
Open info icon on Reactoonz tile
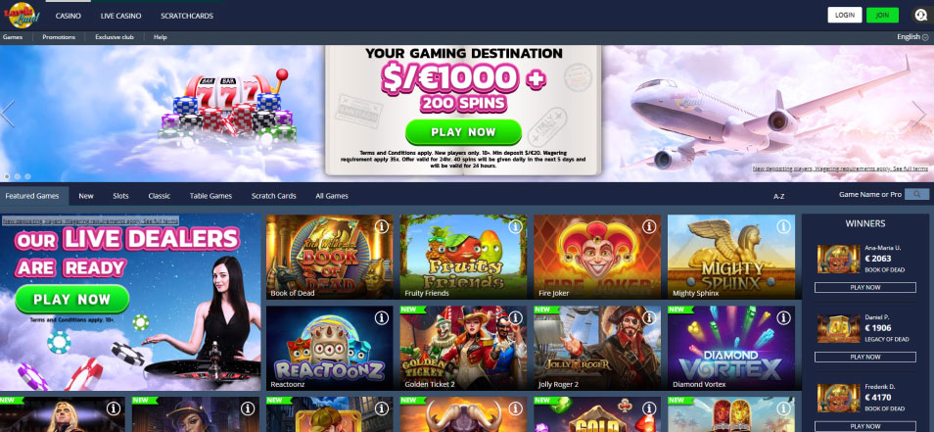pyautogui.click(x=382, y=318)
